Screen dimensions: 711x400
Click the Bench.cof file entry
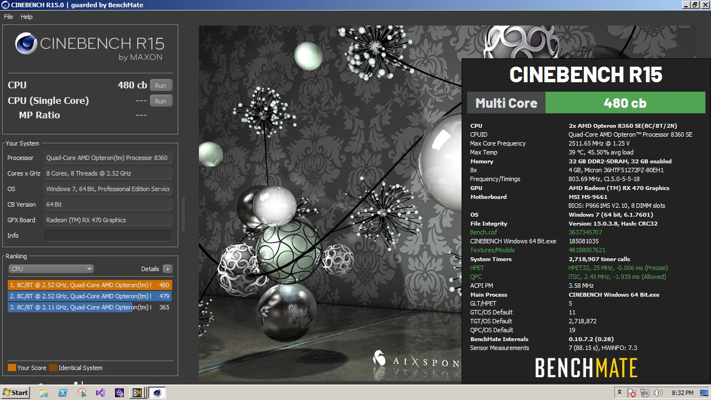(483, 232)
